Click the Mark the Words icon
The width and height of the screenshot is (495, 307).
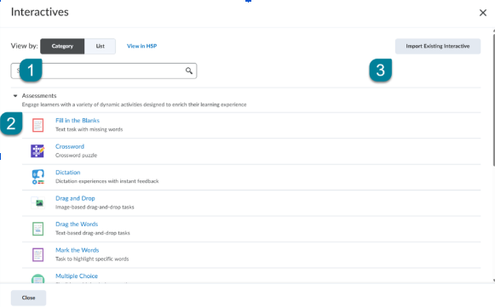(37, 254)
